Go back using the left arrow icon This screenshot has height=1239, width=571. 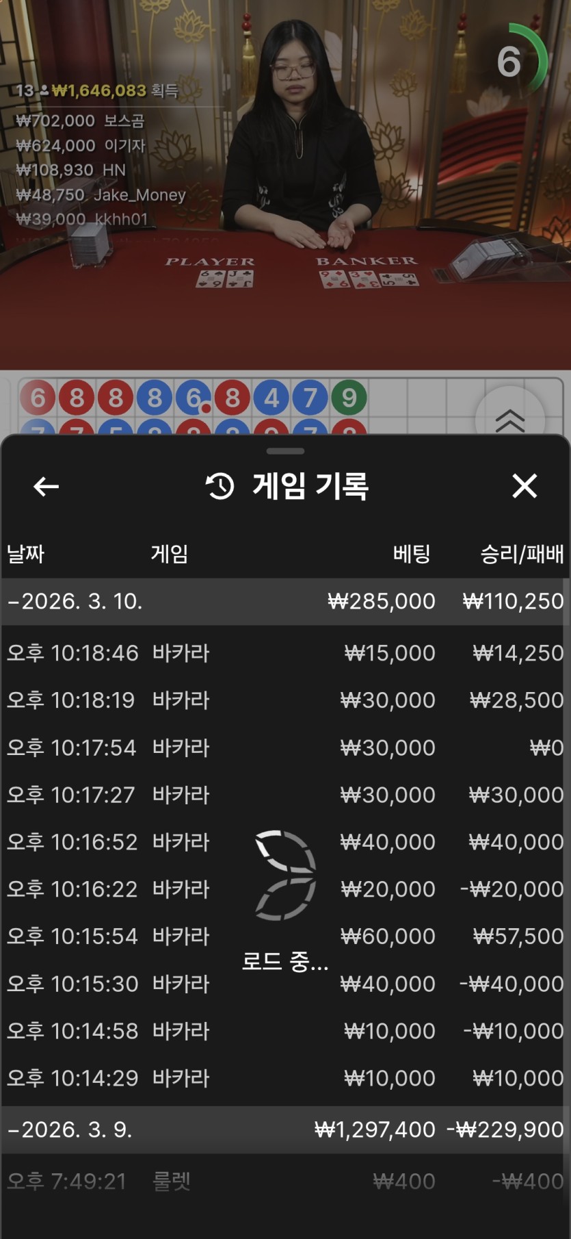pos(46,487)
